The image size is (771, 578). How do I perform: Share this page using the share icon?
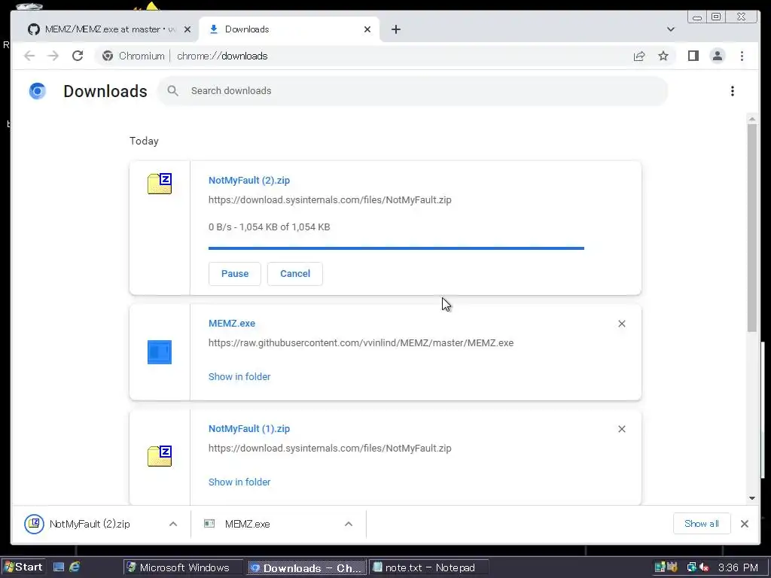pyautogui.click(x=639, y=56)
